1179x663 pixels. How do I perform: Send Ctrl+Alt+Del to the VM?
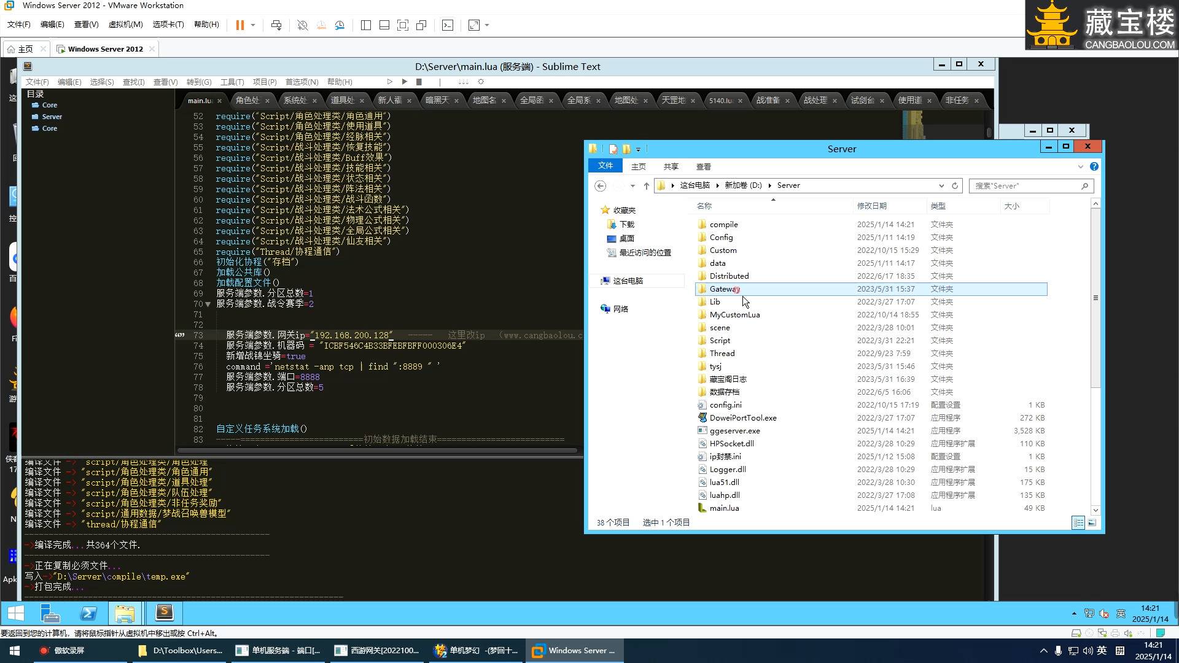(x=276, y=25)
